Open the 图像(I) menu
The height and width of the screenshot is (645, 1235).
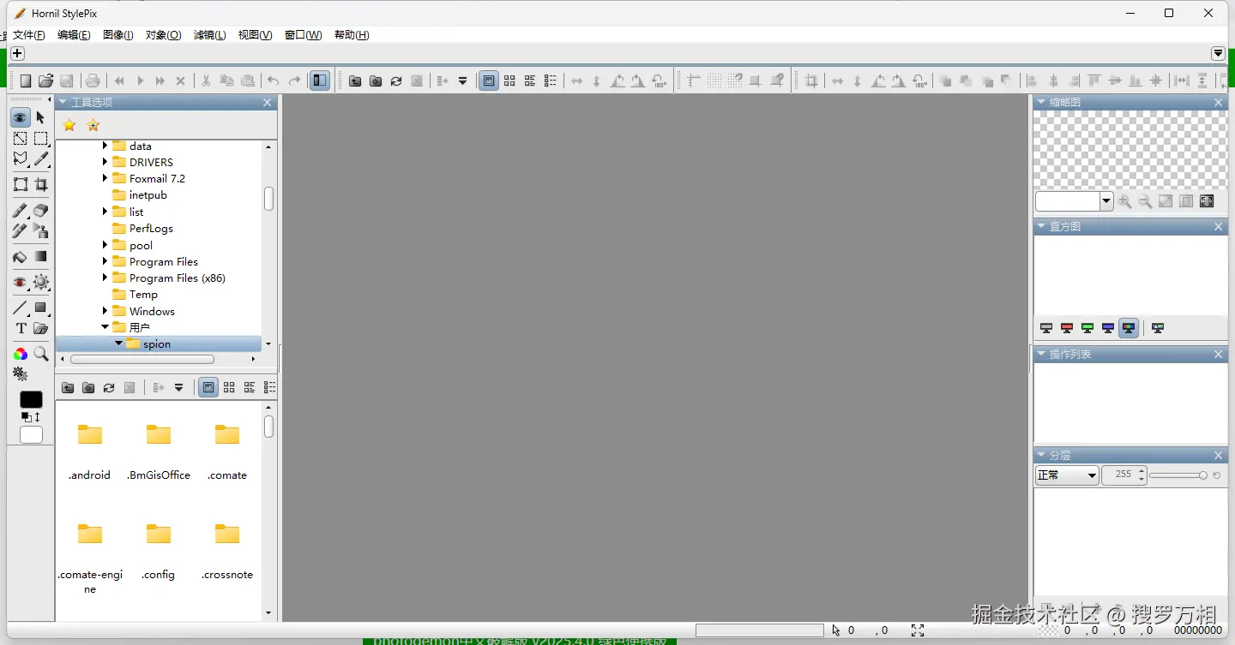pyautogui.click(x=118, y=35)
